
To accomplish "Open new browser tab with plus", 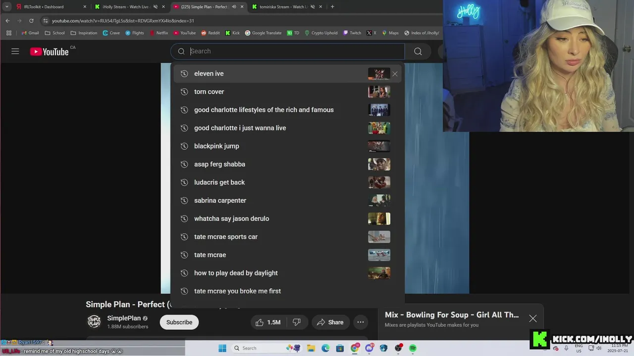I will pyautogui.click(x=332, y=7).
